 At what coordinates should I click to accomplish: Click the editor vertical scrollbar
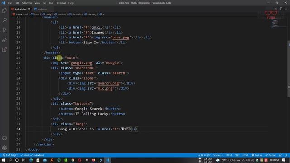[289, 69]
